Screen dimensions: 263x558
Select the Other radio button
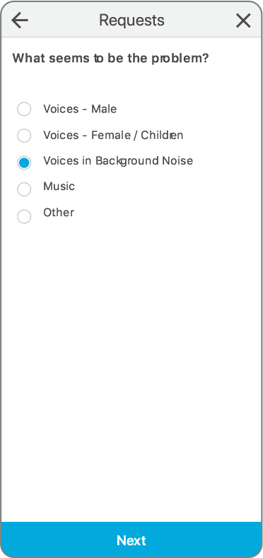(24, 216)
